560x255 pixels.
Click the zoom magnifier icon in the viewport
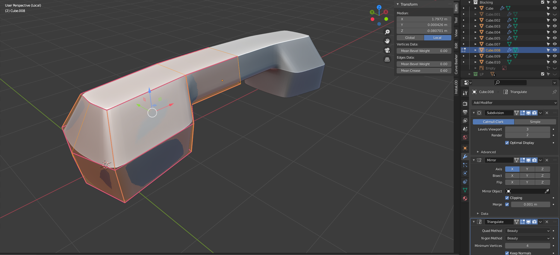coord(387,32)
